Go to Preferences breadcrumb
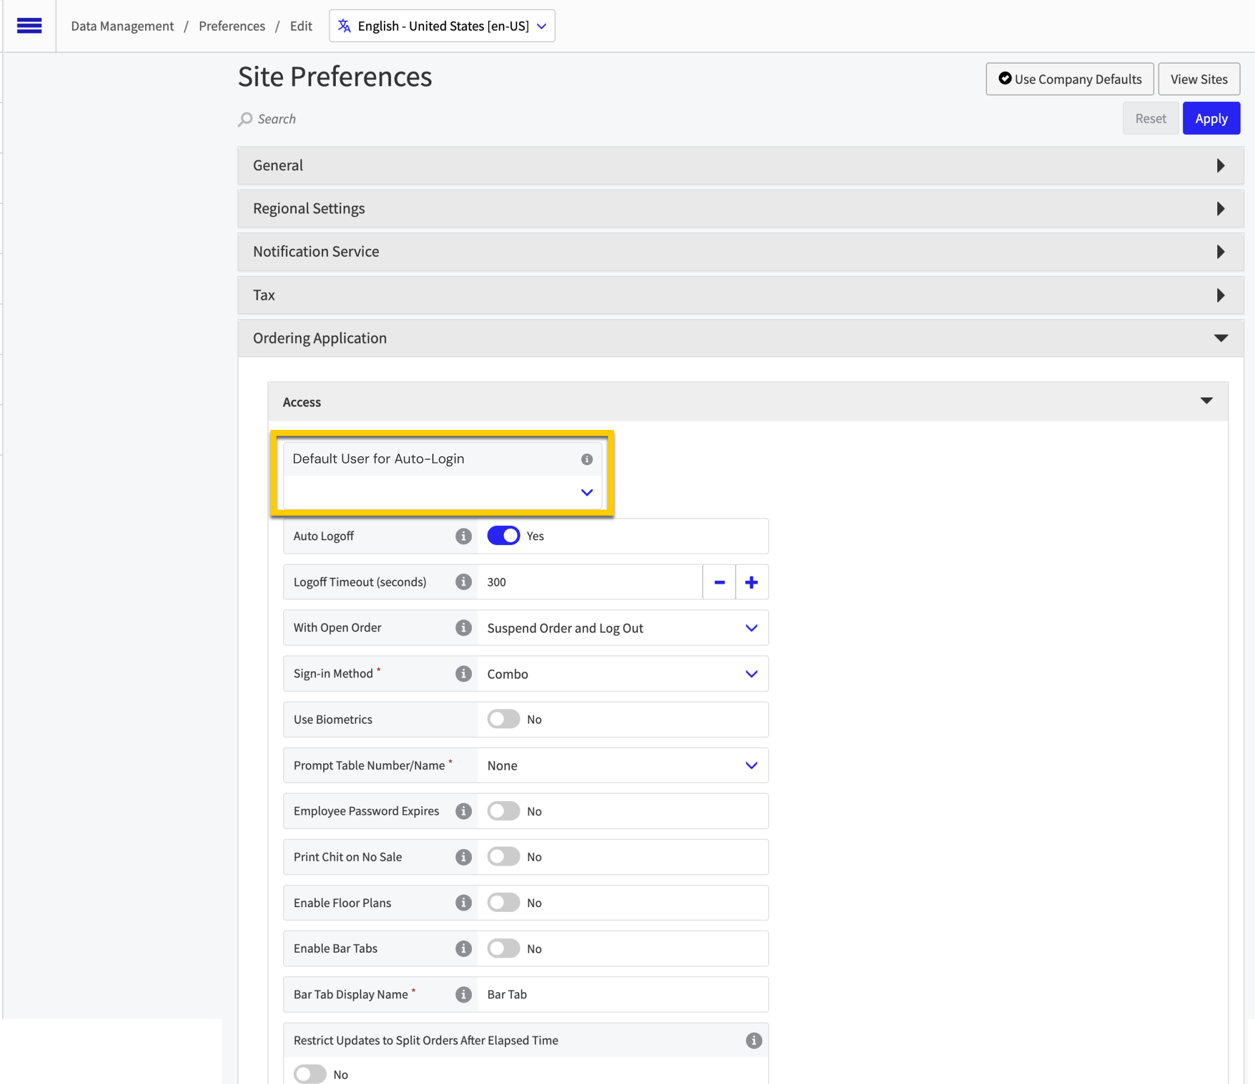The image size is (1255, 1084). 231,26
